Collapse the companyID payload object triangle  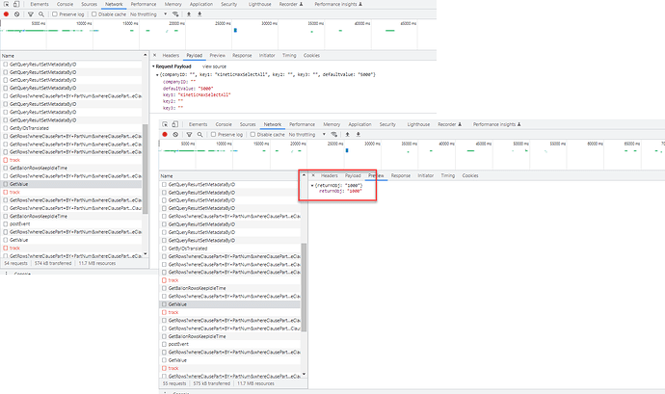[157, 74]
